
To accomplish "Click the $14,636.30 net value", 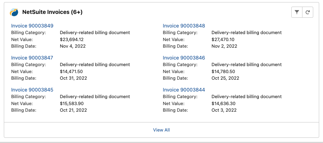I will click(223, 104).
